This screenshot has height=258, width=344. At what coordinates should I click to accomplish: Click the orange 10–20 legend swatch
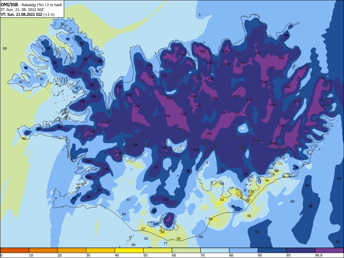click(43, 250)
